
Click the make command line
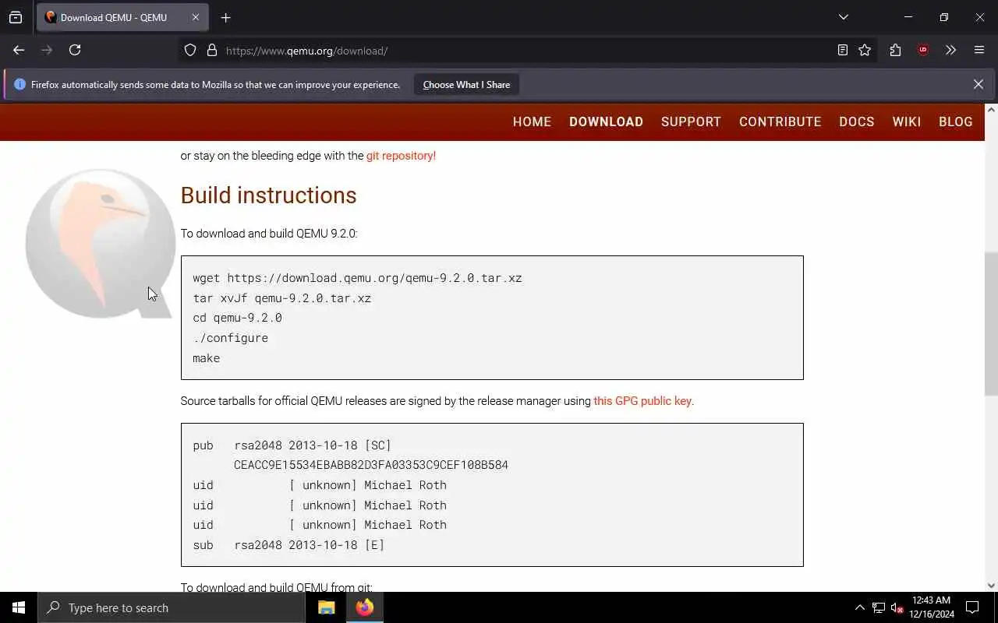pos(207,358)
